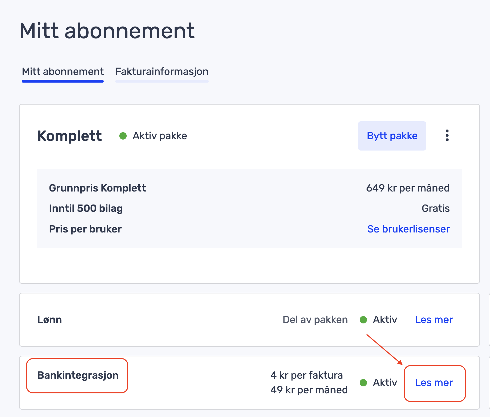Click the 49 kr per måned price
This screenshot has height=417, width=490.
[x=309, y=390]
